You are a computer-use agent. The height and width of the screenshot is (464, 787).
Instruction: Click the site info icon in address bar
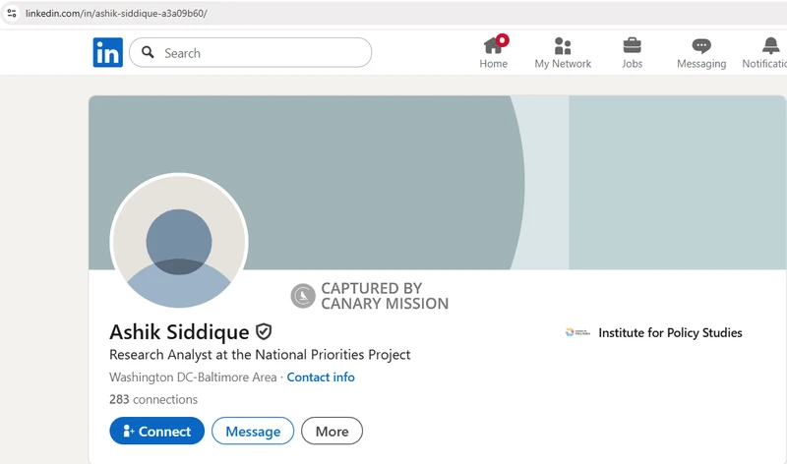(12, 14)
